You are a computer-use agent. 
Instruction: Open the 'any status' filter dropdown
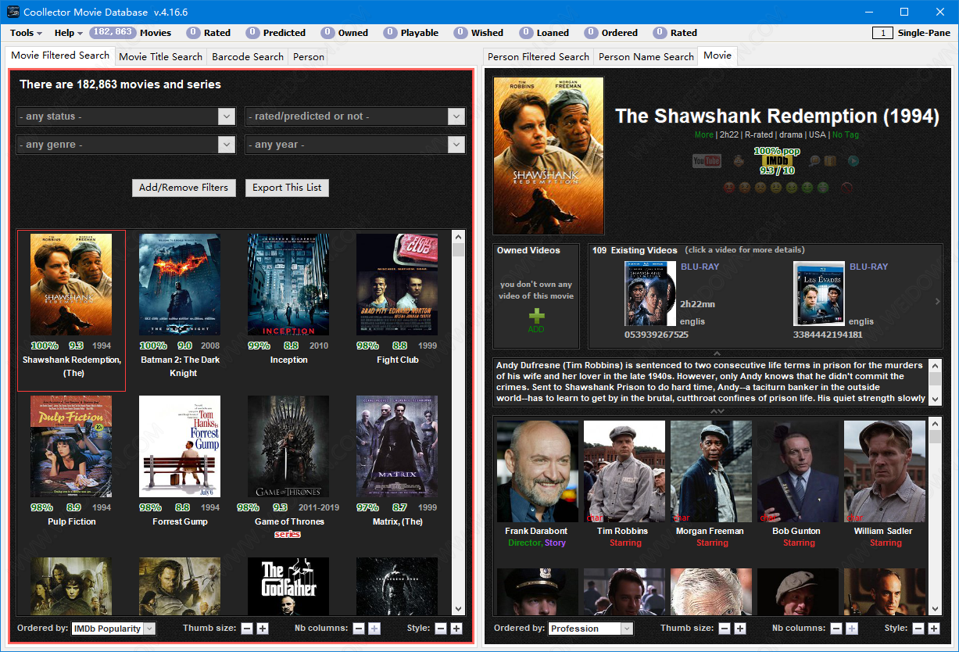tap(125, 116)
